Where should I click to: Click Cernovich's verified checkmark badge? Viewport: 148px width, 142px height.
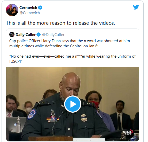[40, 8]
